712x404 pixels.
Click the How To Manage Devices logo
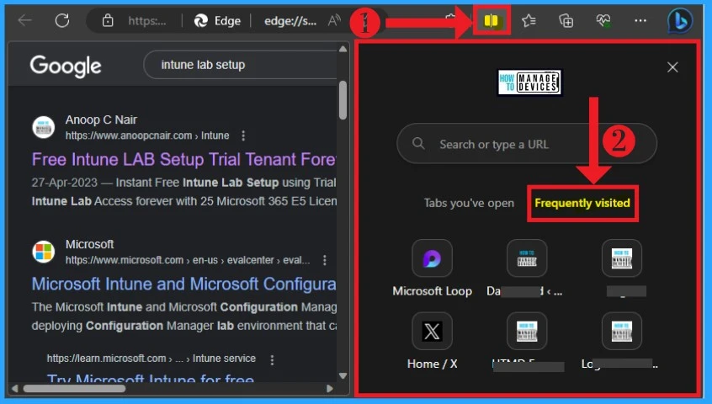[x=530, y=82]
